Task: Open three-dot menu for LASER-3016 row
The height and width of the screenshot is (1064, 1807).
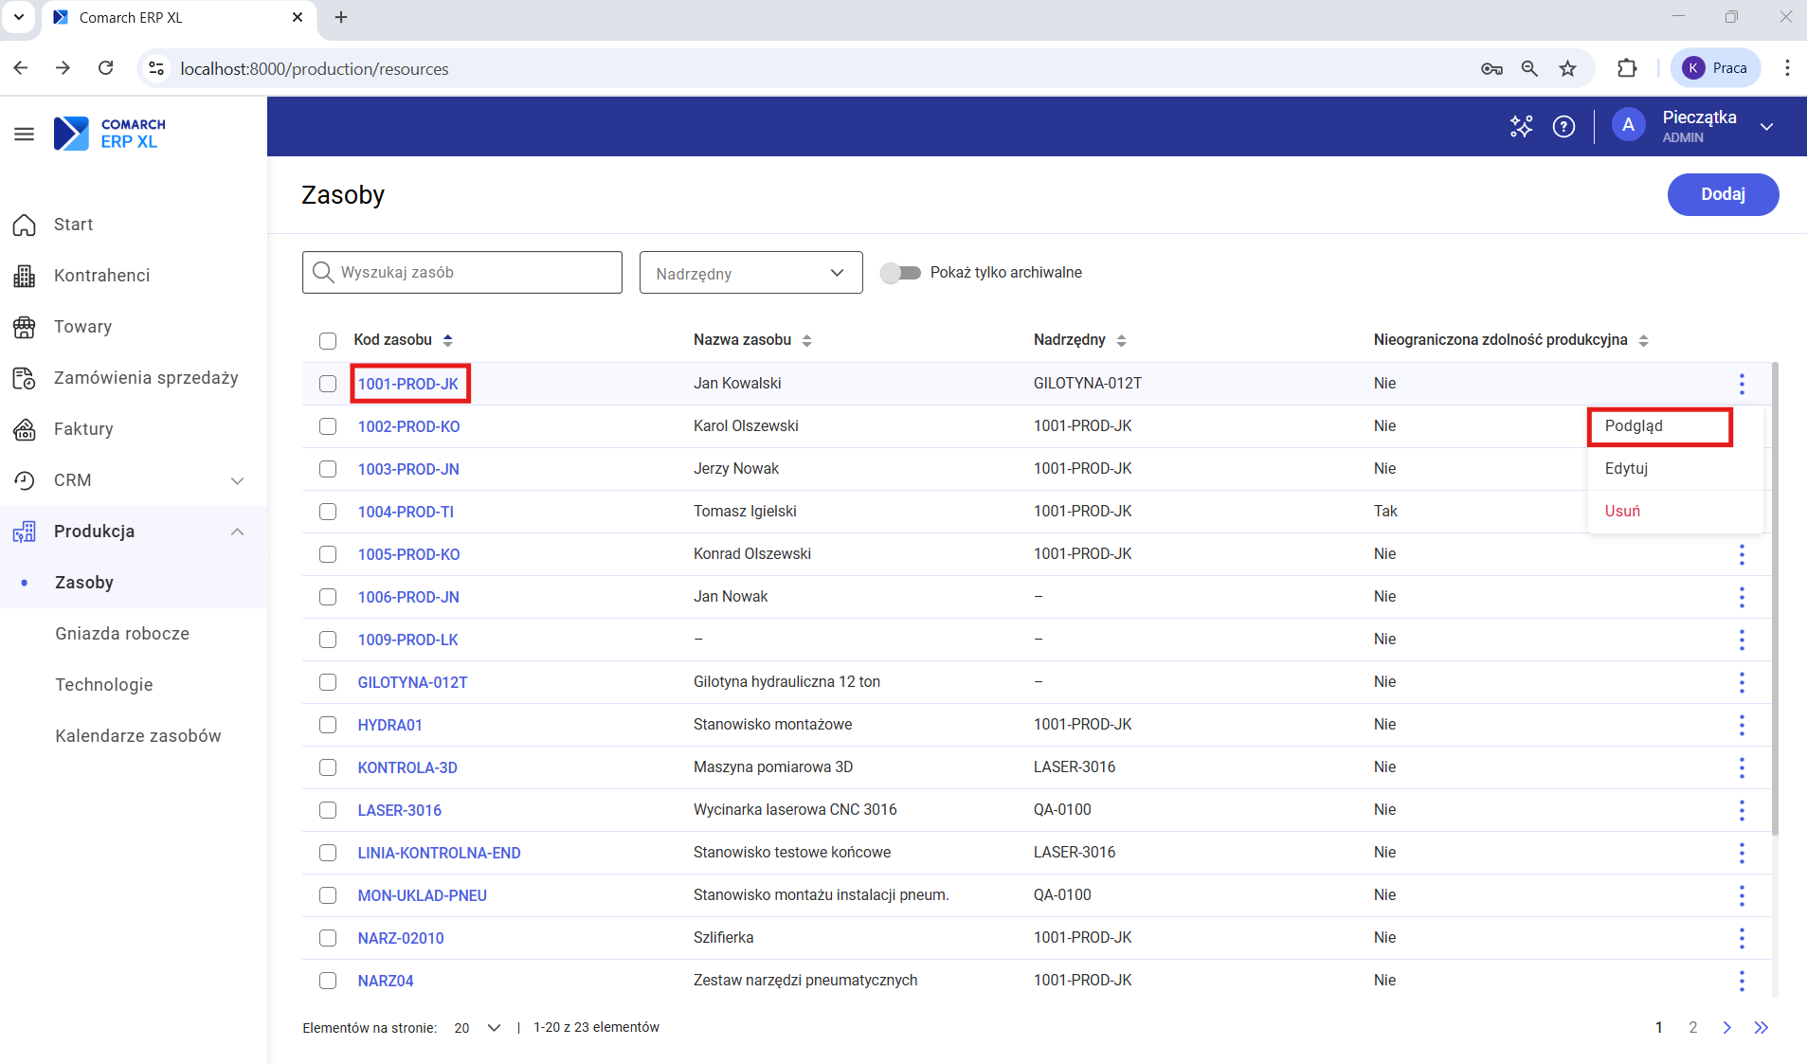Action: click(1741, 810)
